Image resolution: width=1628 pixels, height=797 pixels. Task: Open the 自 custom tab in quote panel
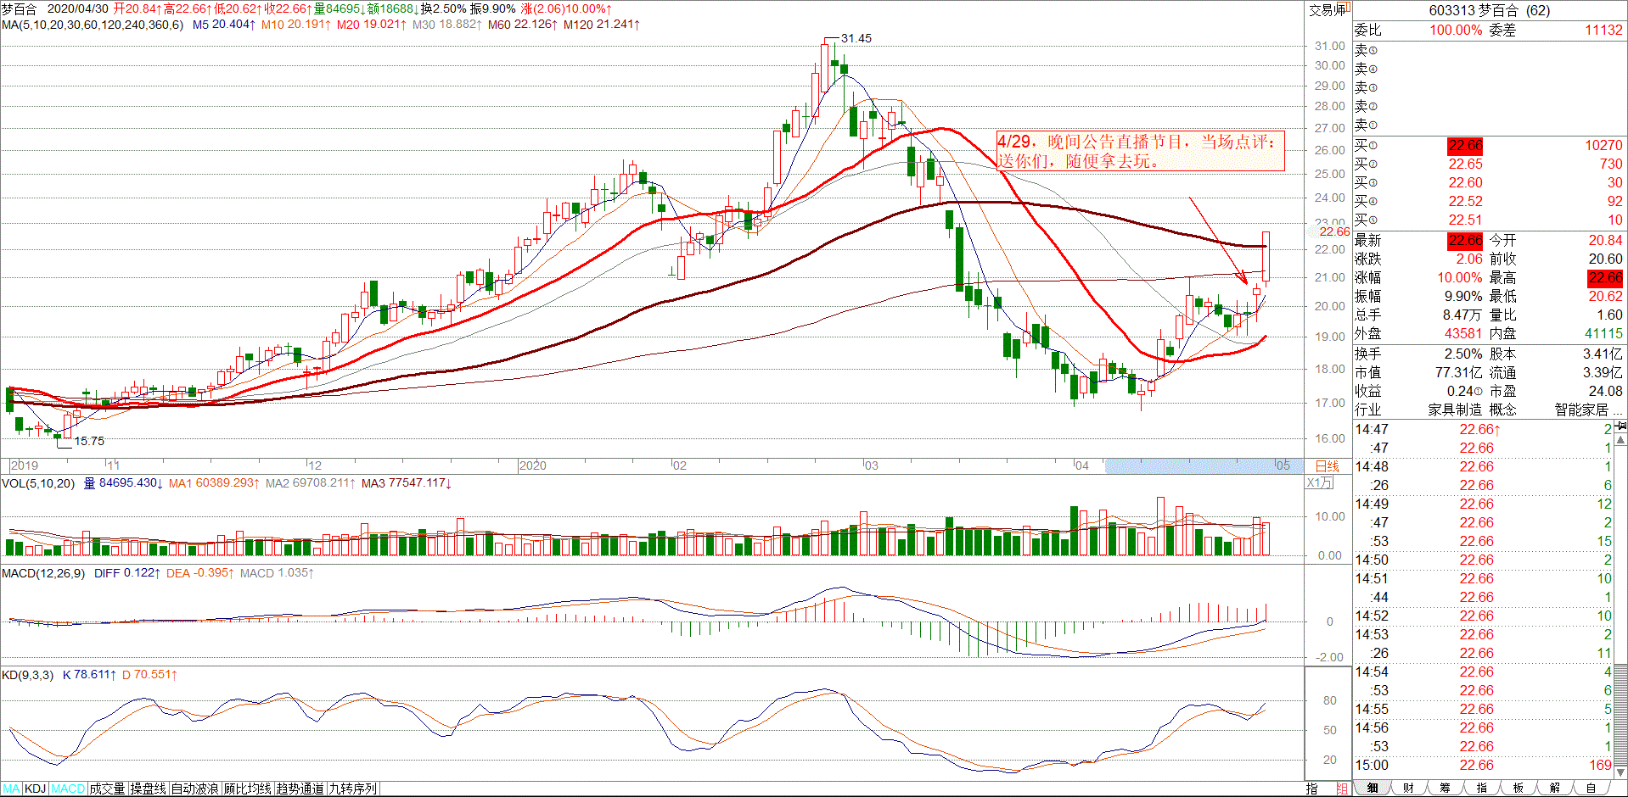(x=1591, y=789)
